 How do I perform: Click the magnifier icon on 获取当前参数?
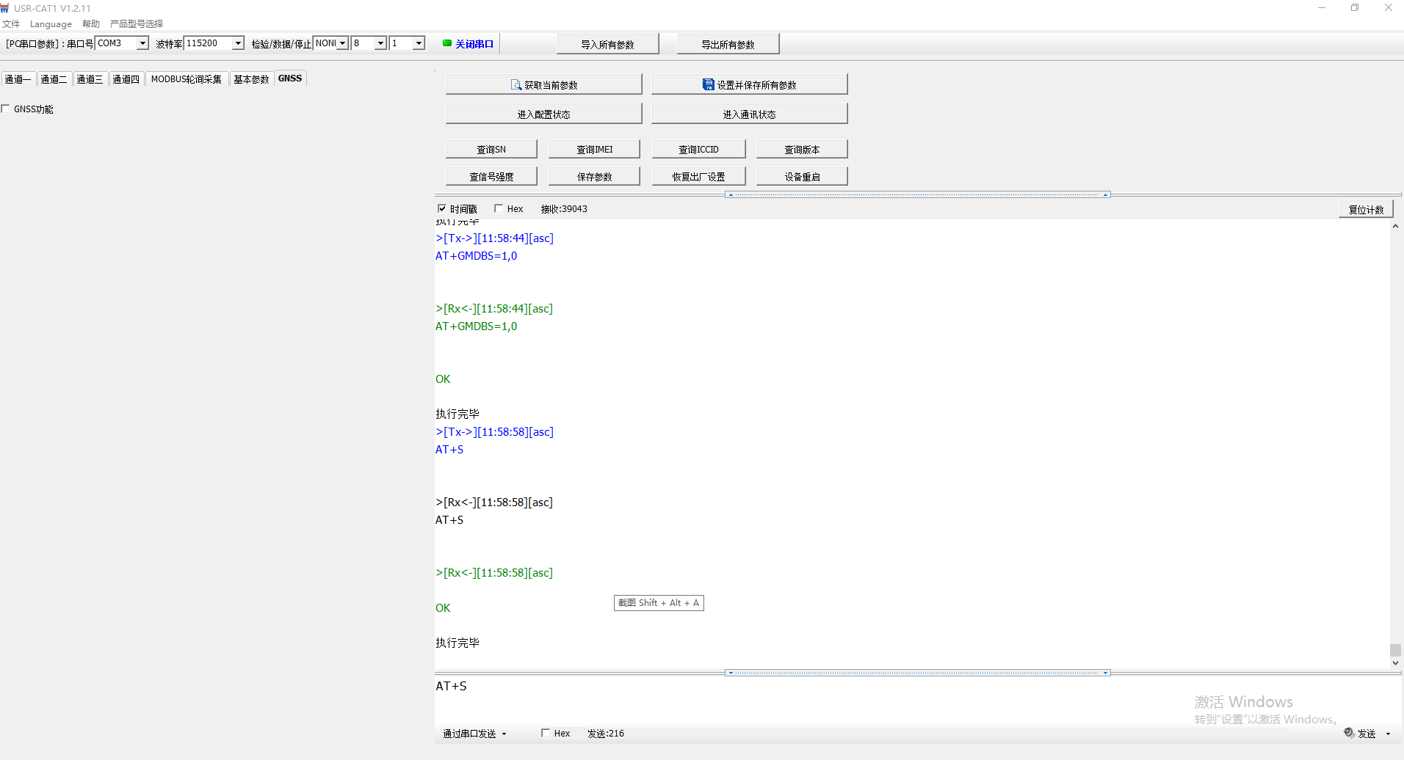pos(516,85)
